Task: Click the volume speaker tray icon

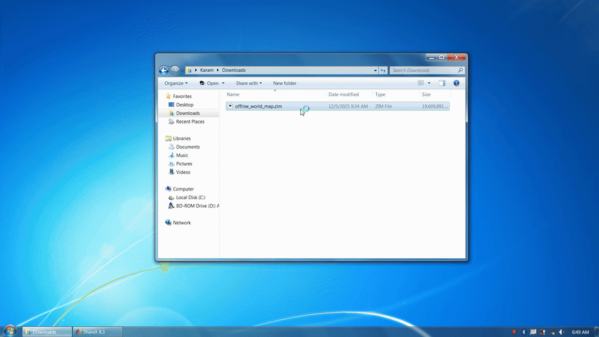Action: click(x=561, y=332)
